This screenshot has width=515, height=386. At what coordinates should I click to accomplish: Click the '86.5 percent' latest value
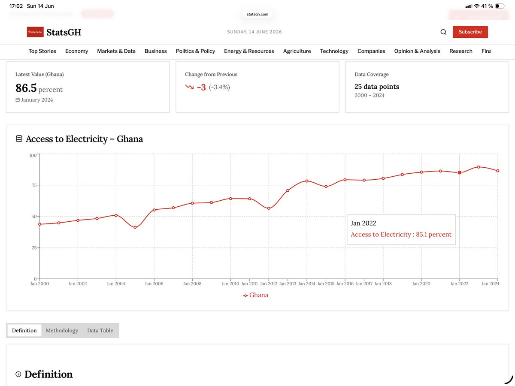[39, 88]
